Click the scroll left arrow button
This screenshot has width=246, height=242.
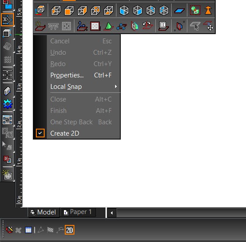coord(112,213)
